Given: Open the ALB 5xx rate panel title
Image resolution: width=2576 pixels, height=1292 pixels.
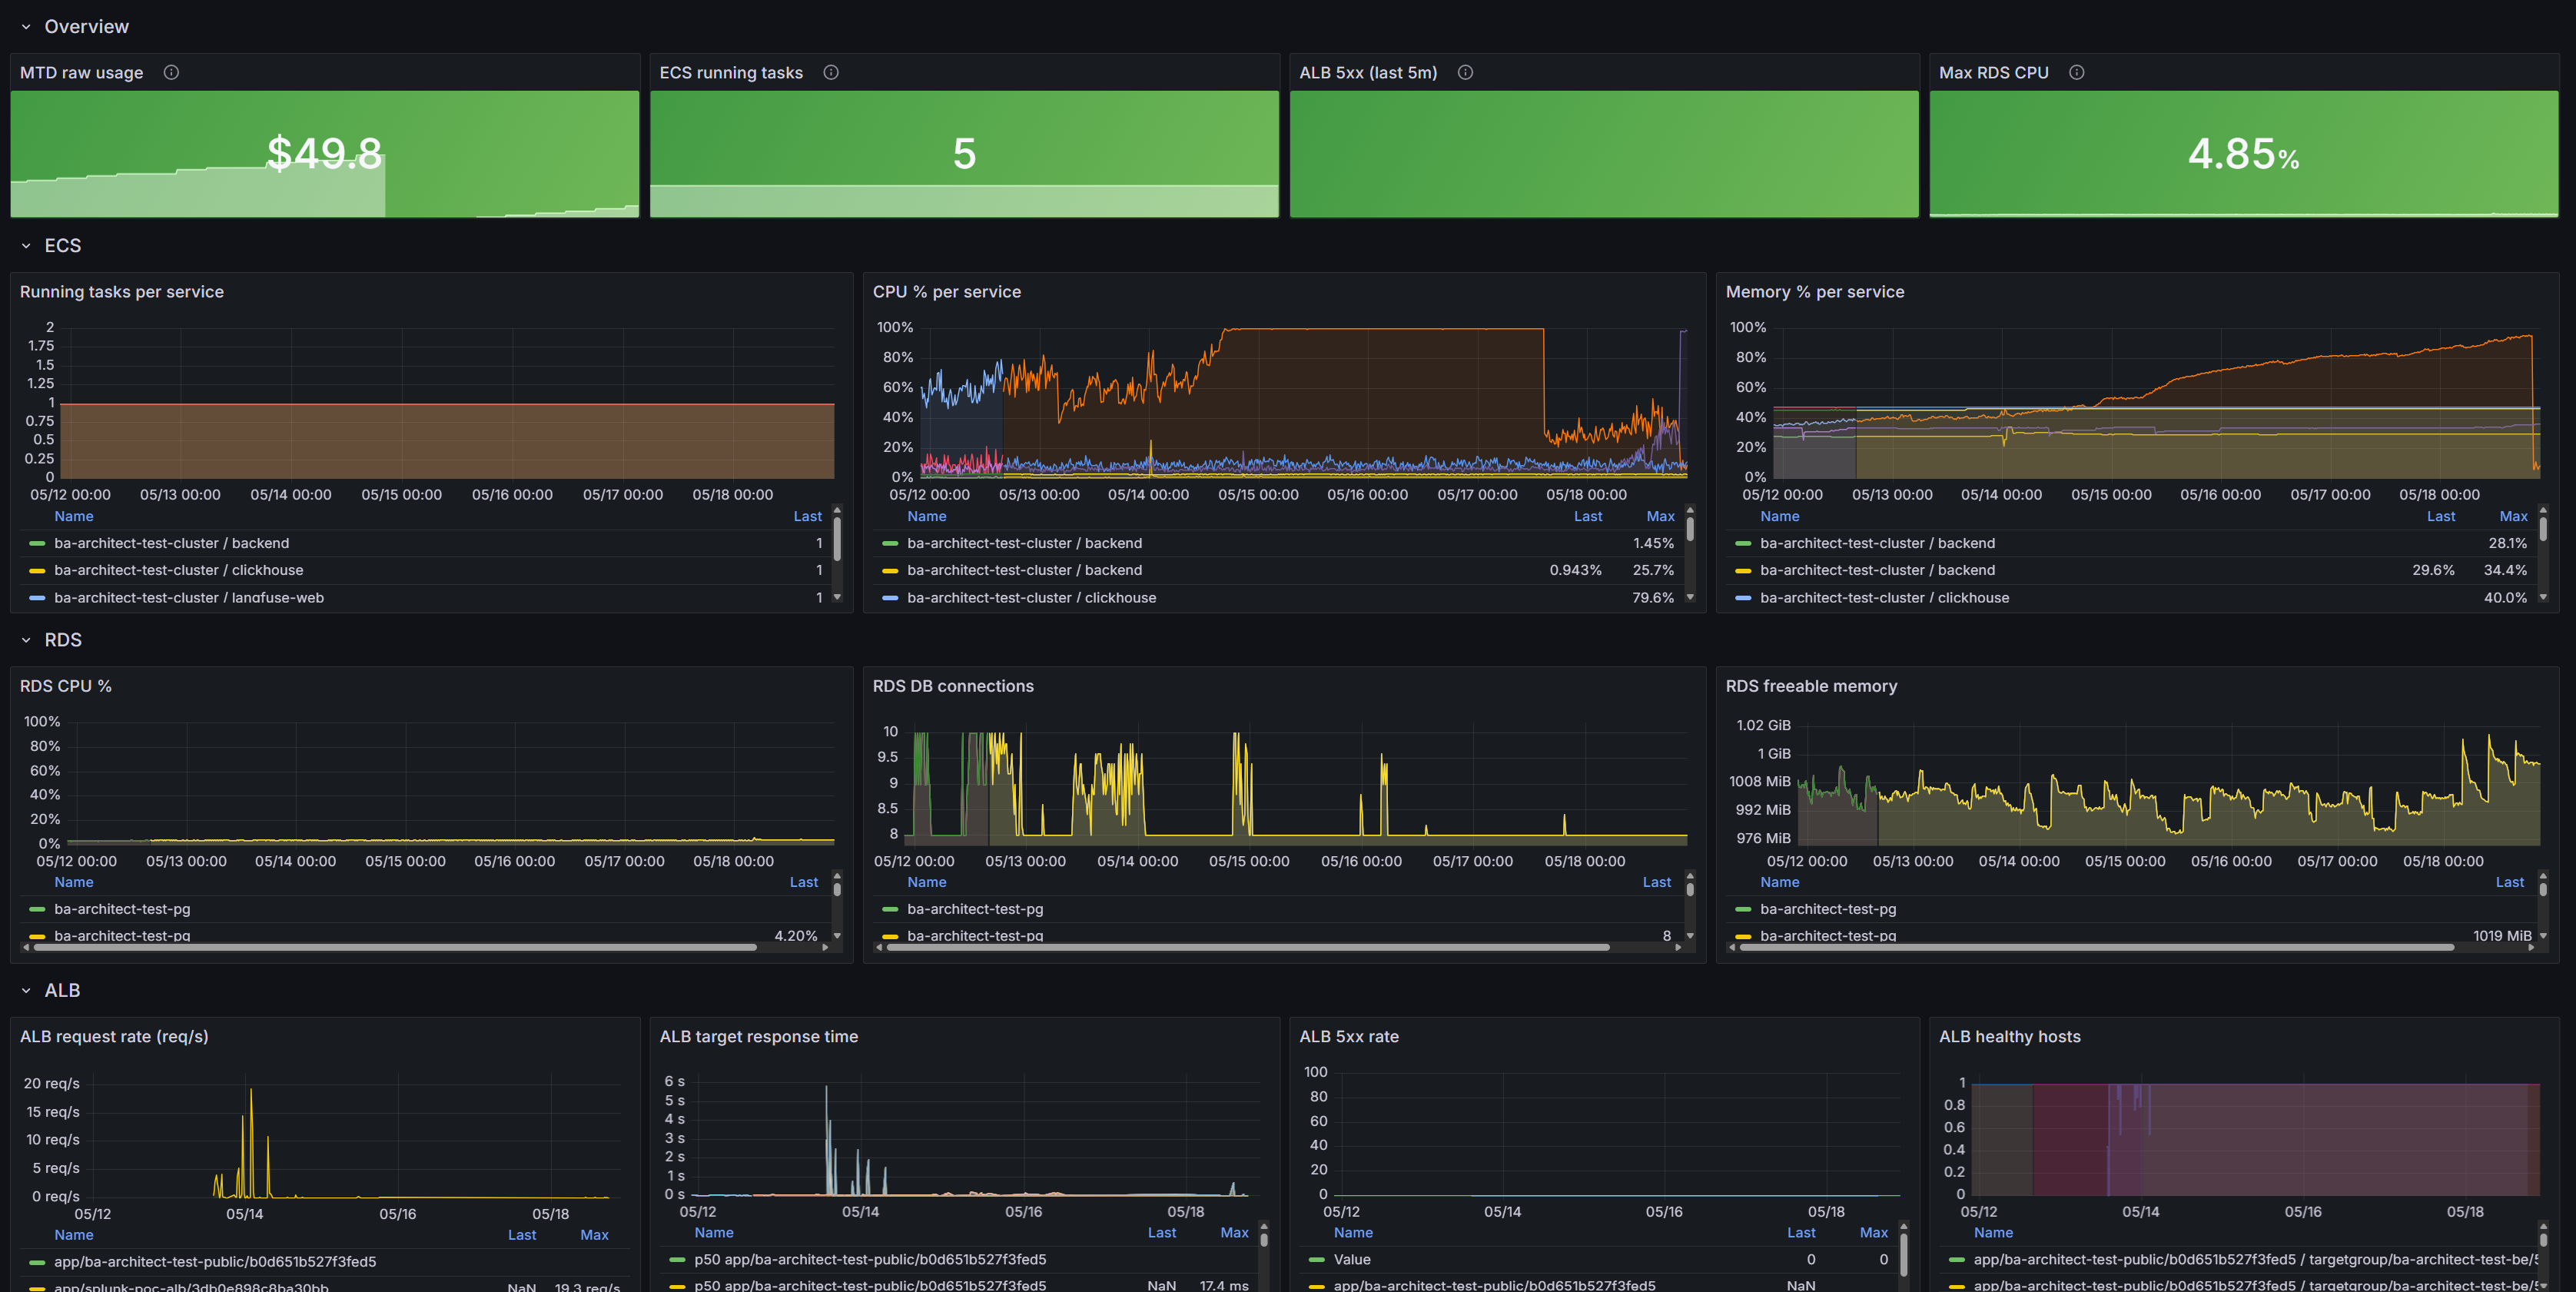Looking at the screenshot, I should pyautogui.click(x=1349, y=1036).
